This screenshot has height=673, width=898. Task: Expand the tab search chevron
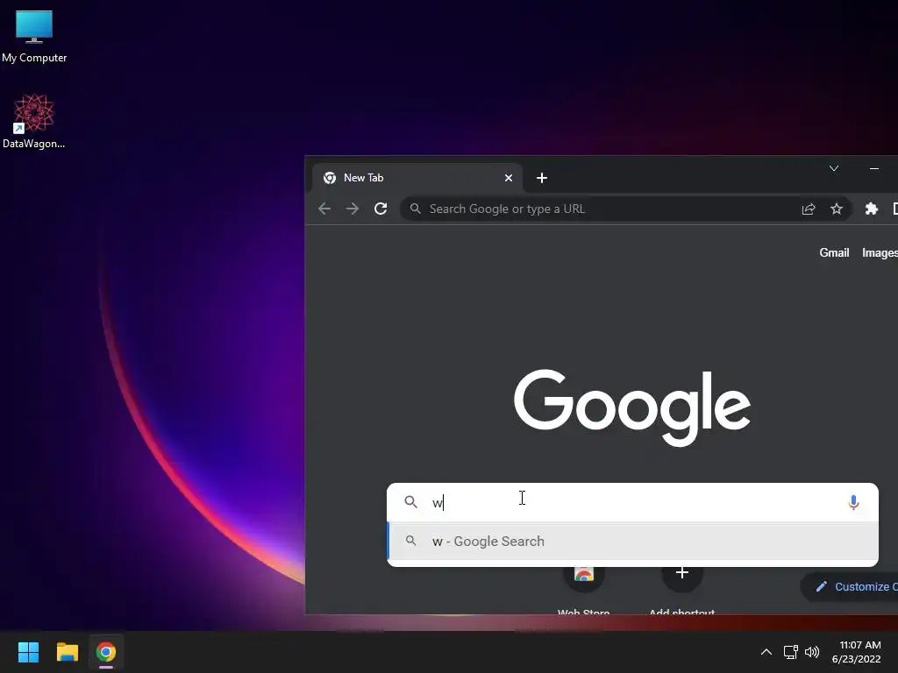pyautogui.click(x=834, y=168)
